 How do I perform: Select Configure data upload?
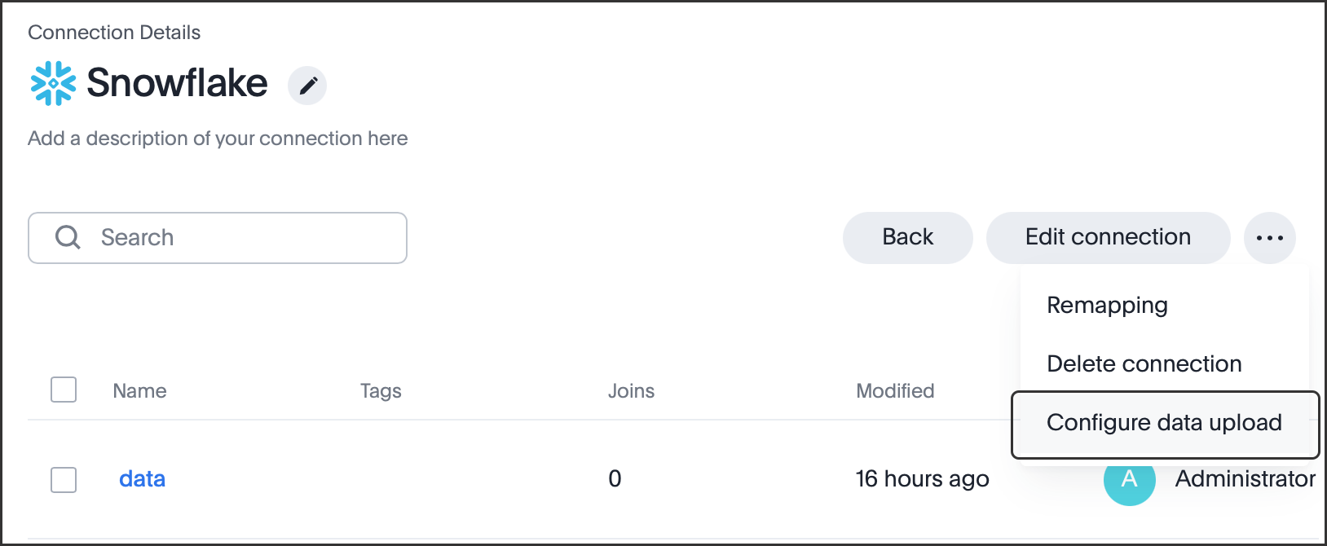click(1164, 422)
